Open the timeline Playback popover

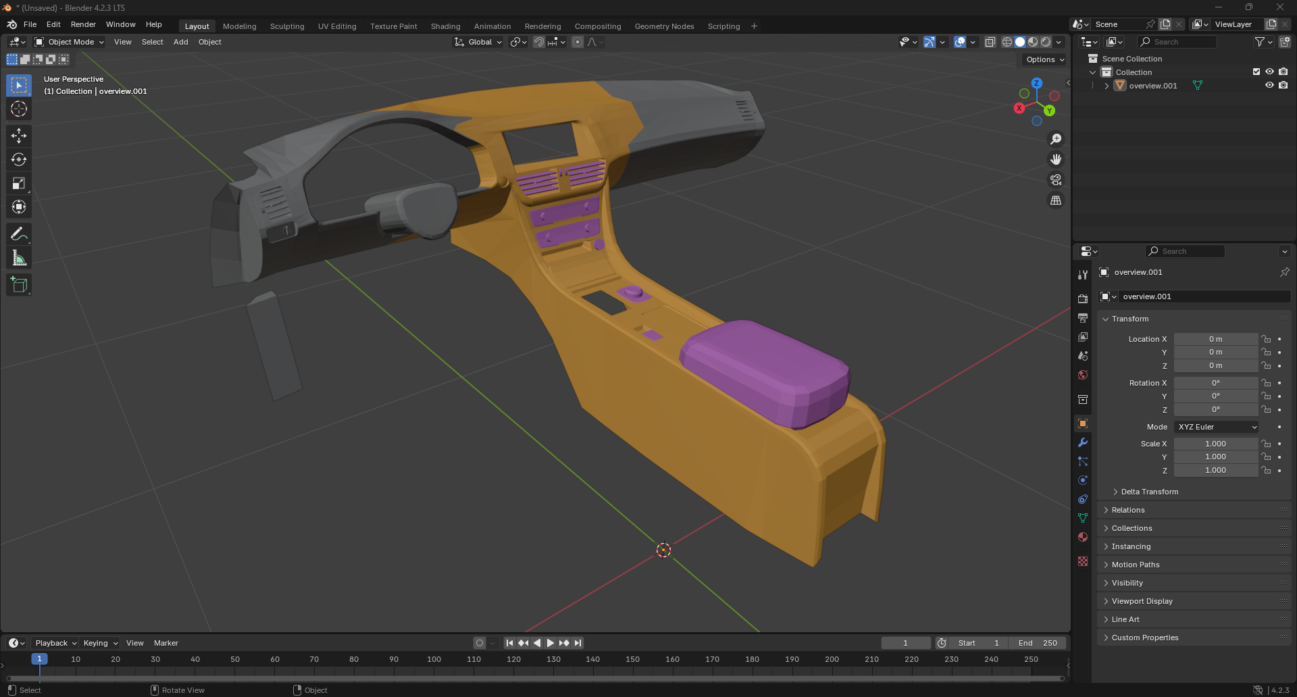tap(55, 643)
